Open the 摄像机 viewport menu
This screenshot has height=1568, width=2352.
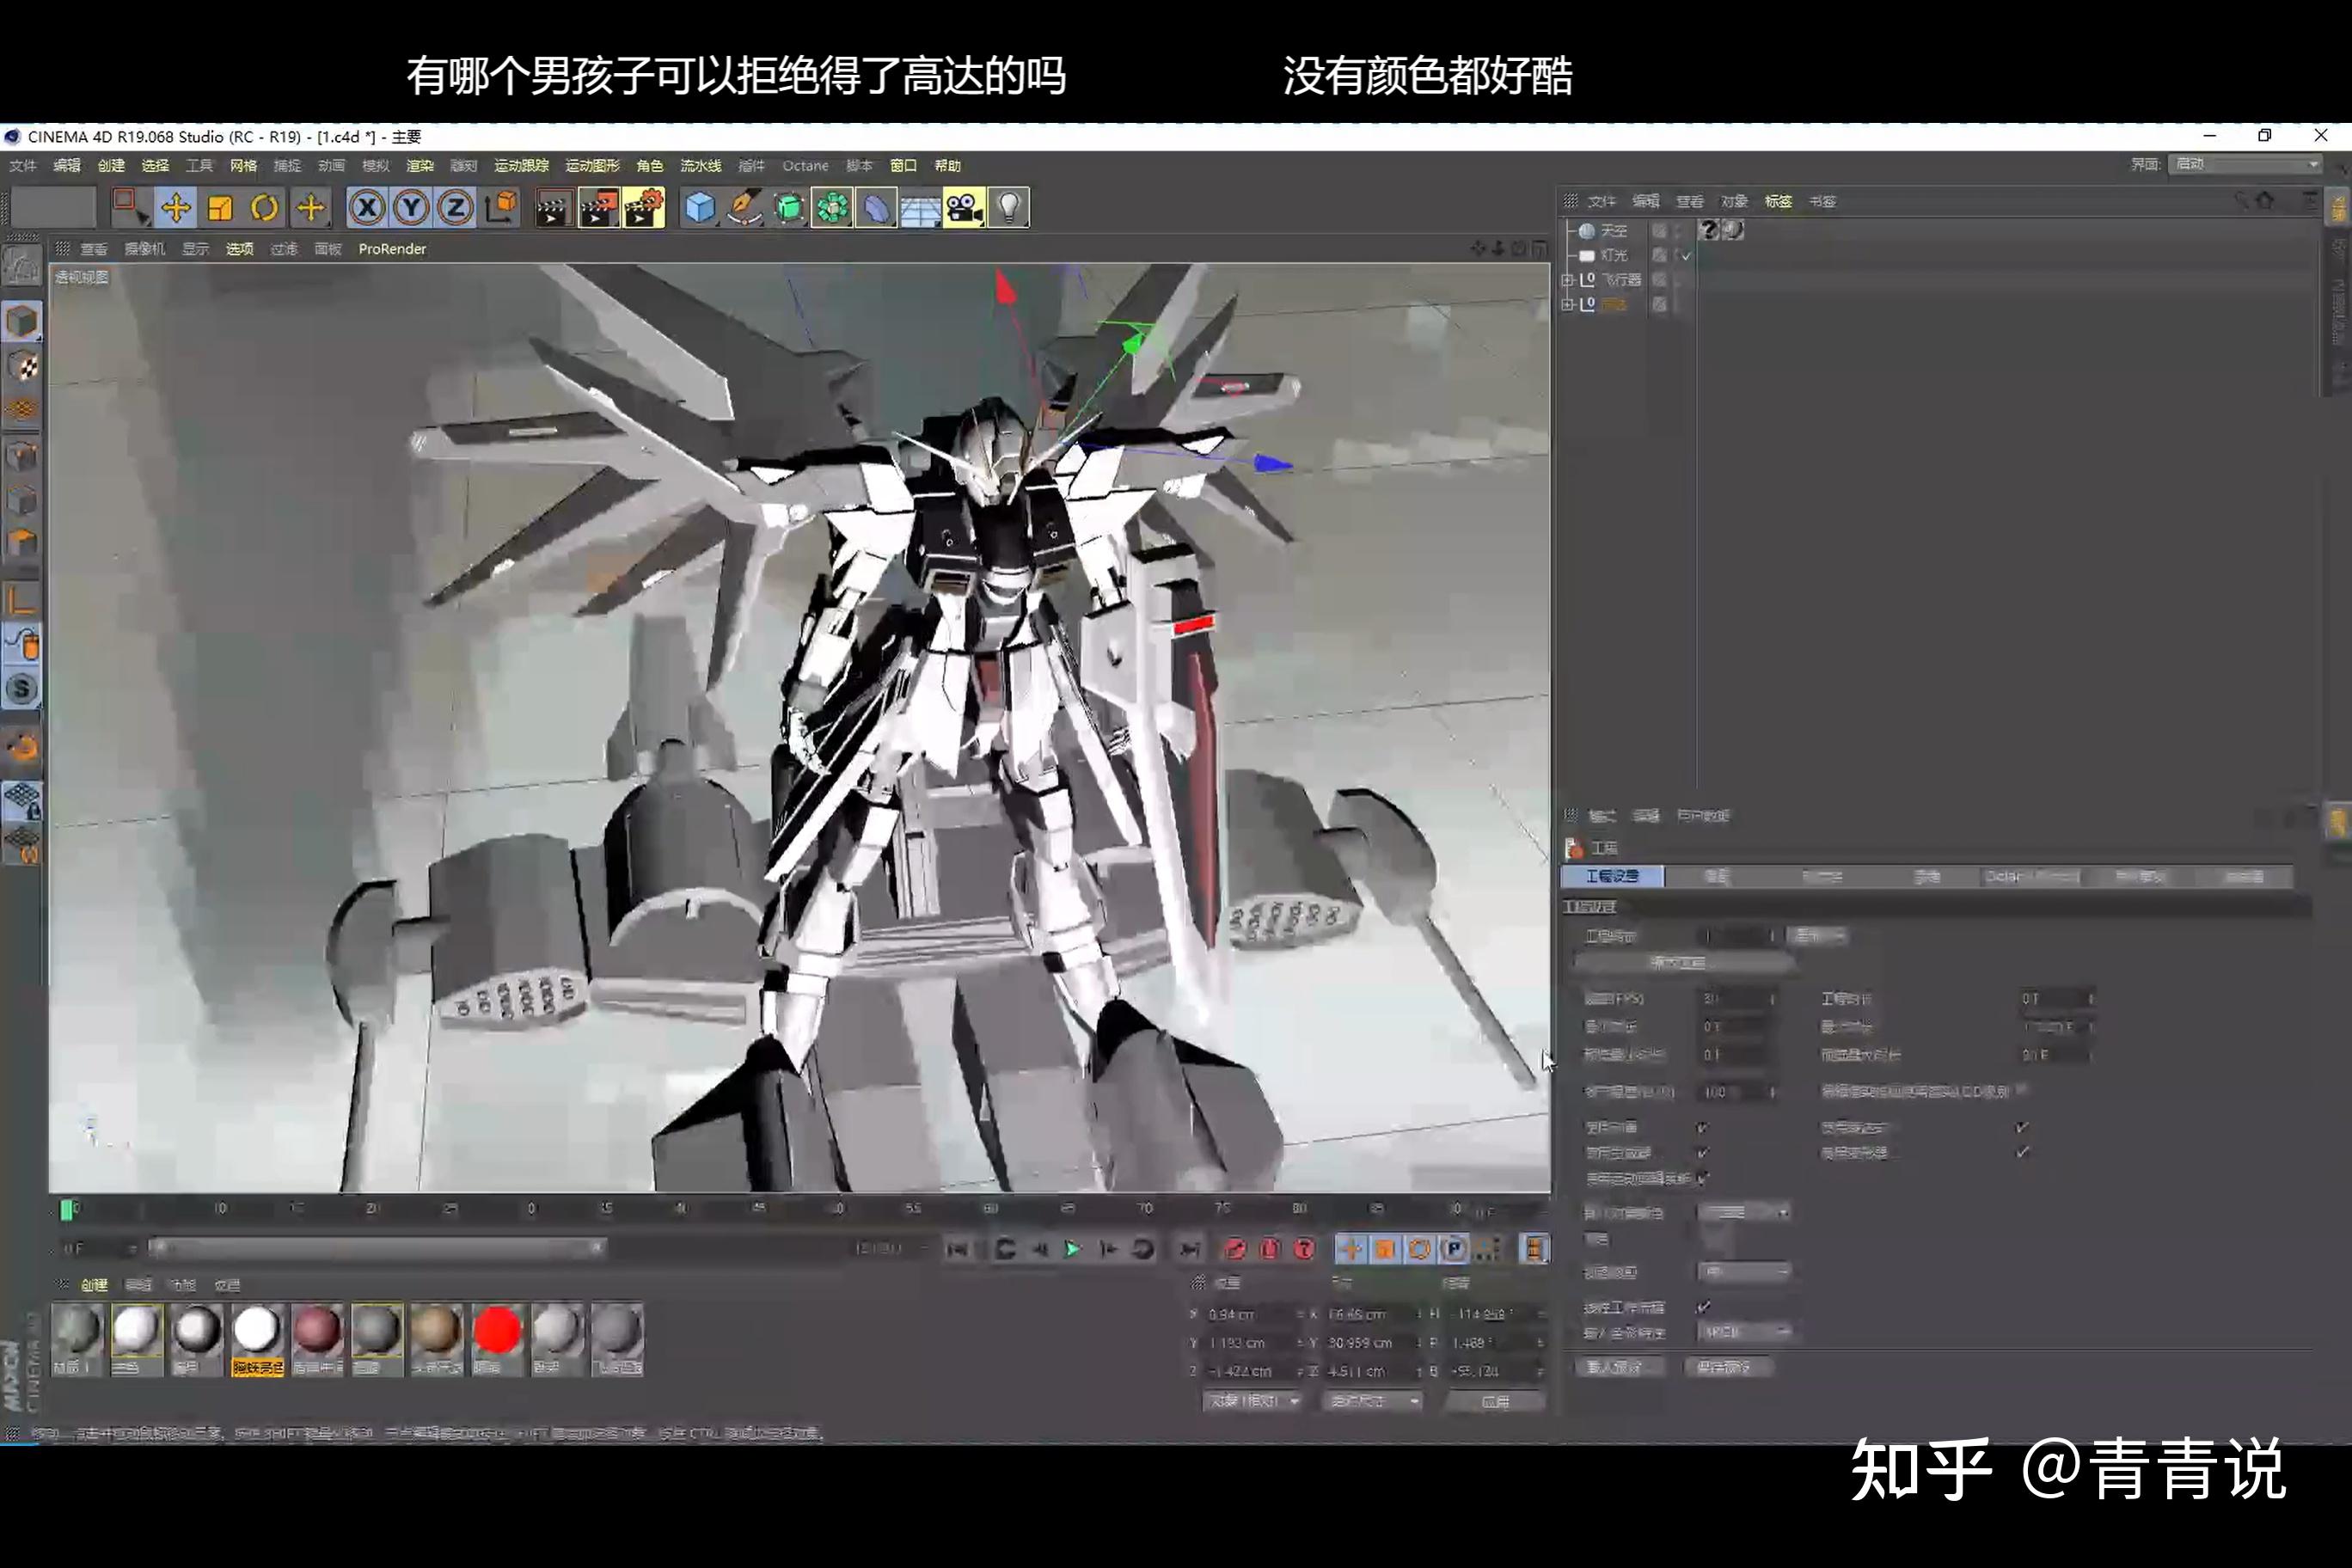point(144,249)
